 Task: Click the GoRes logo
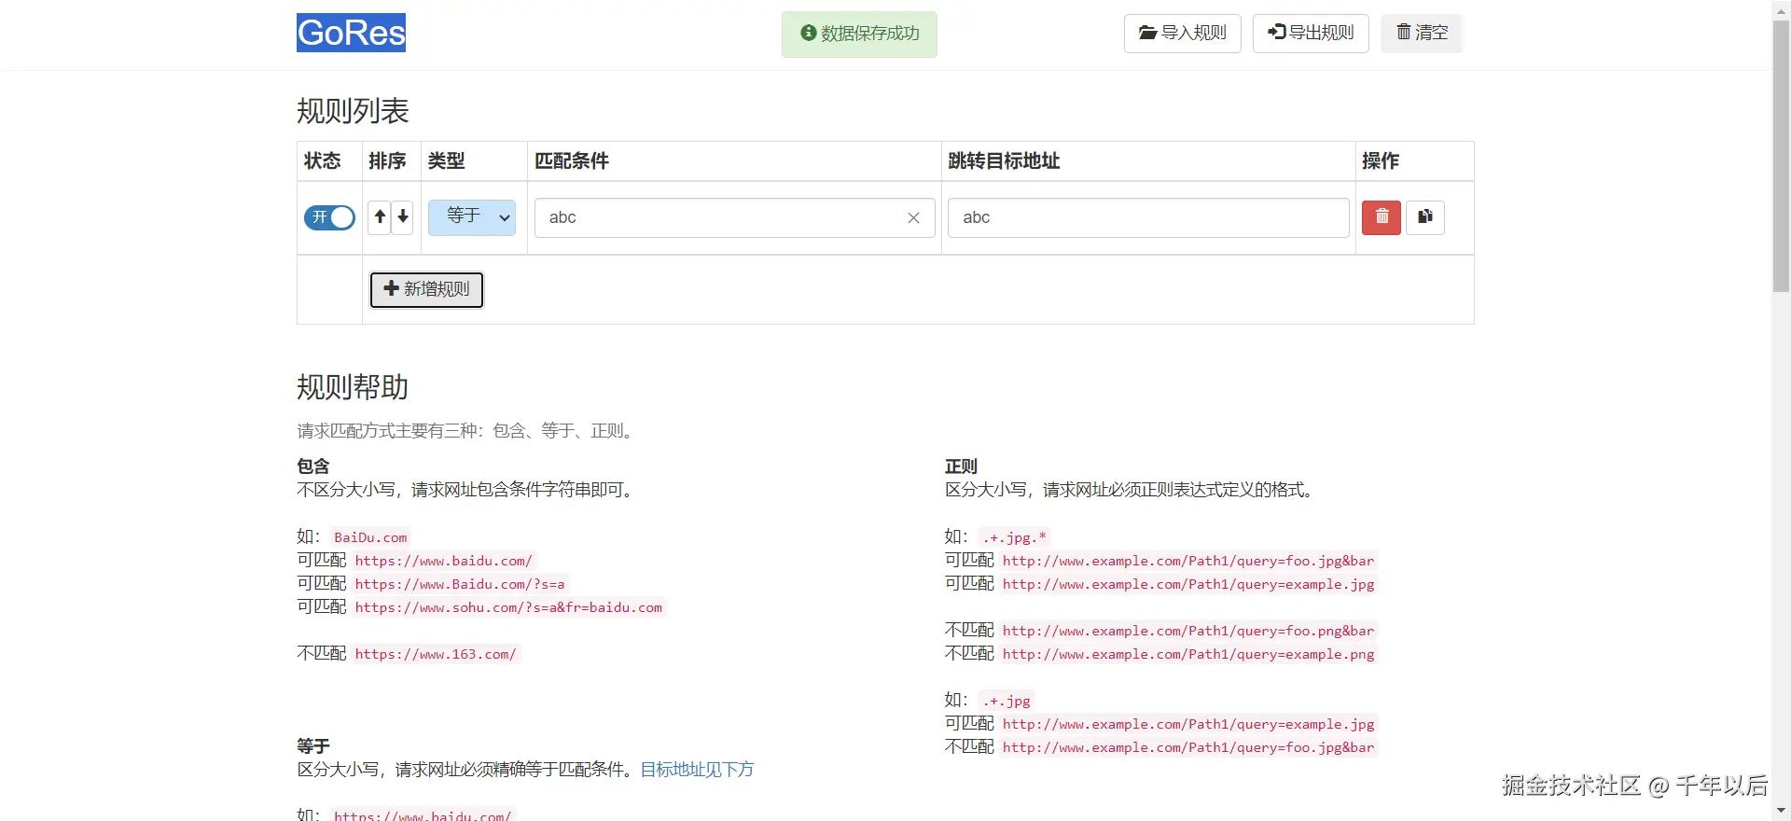click(x=351, y=33)
